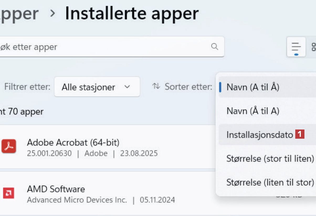Sort apps by Installasjonsdato

pos(260,134)
